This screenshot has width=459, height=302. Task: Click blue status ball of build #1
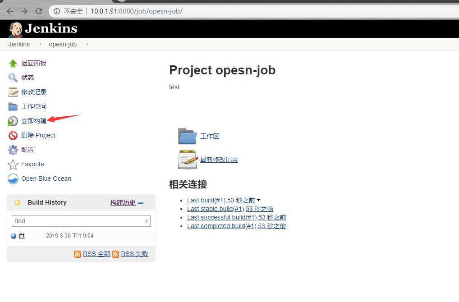[x=14, y=236]
